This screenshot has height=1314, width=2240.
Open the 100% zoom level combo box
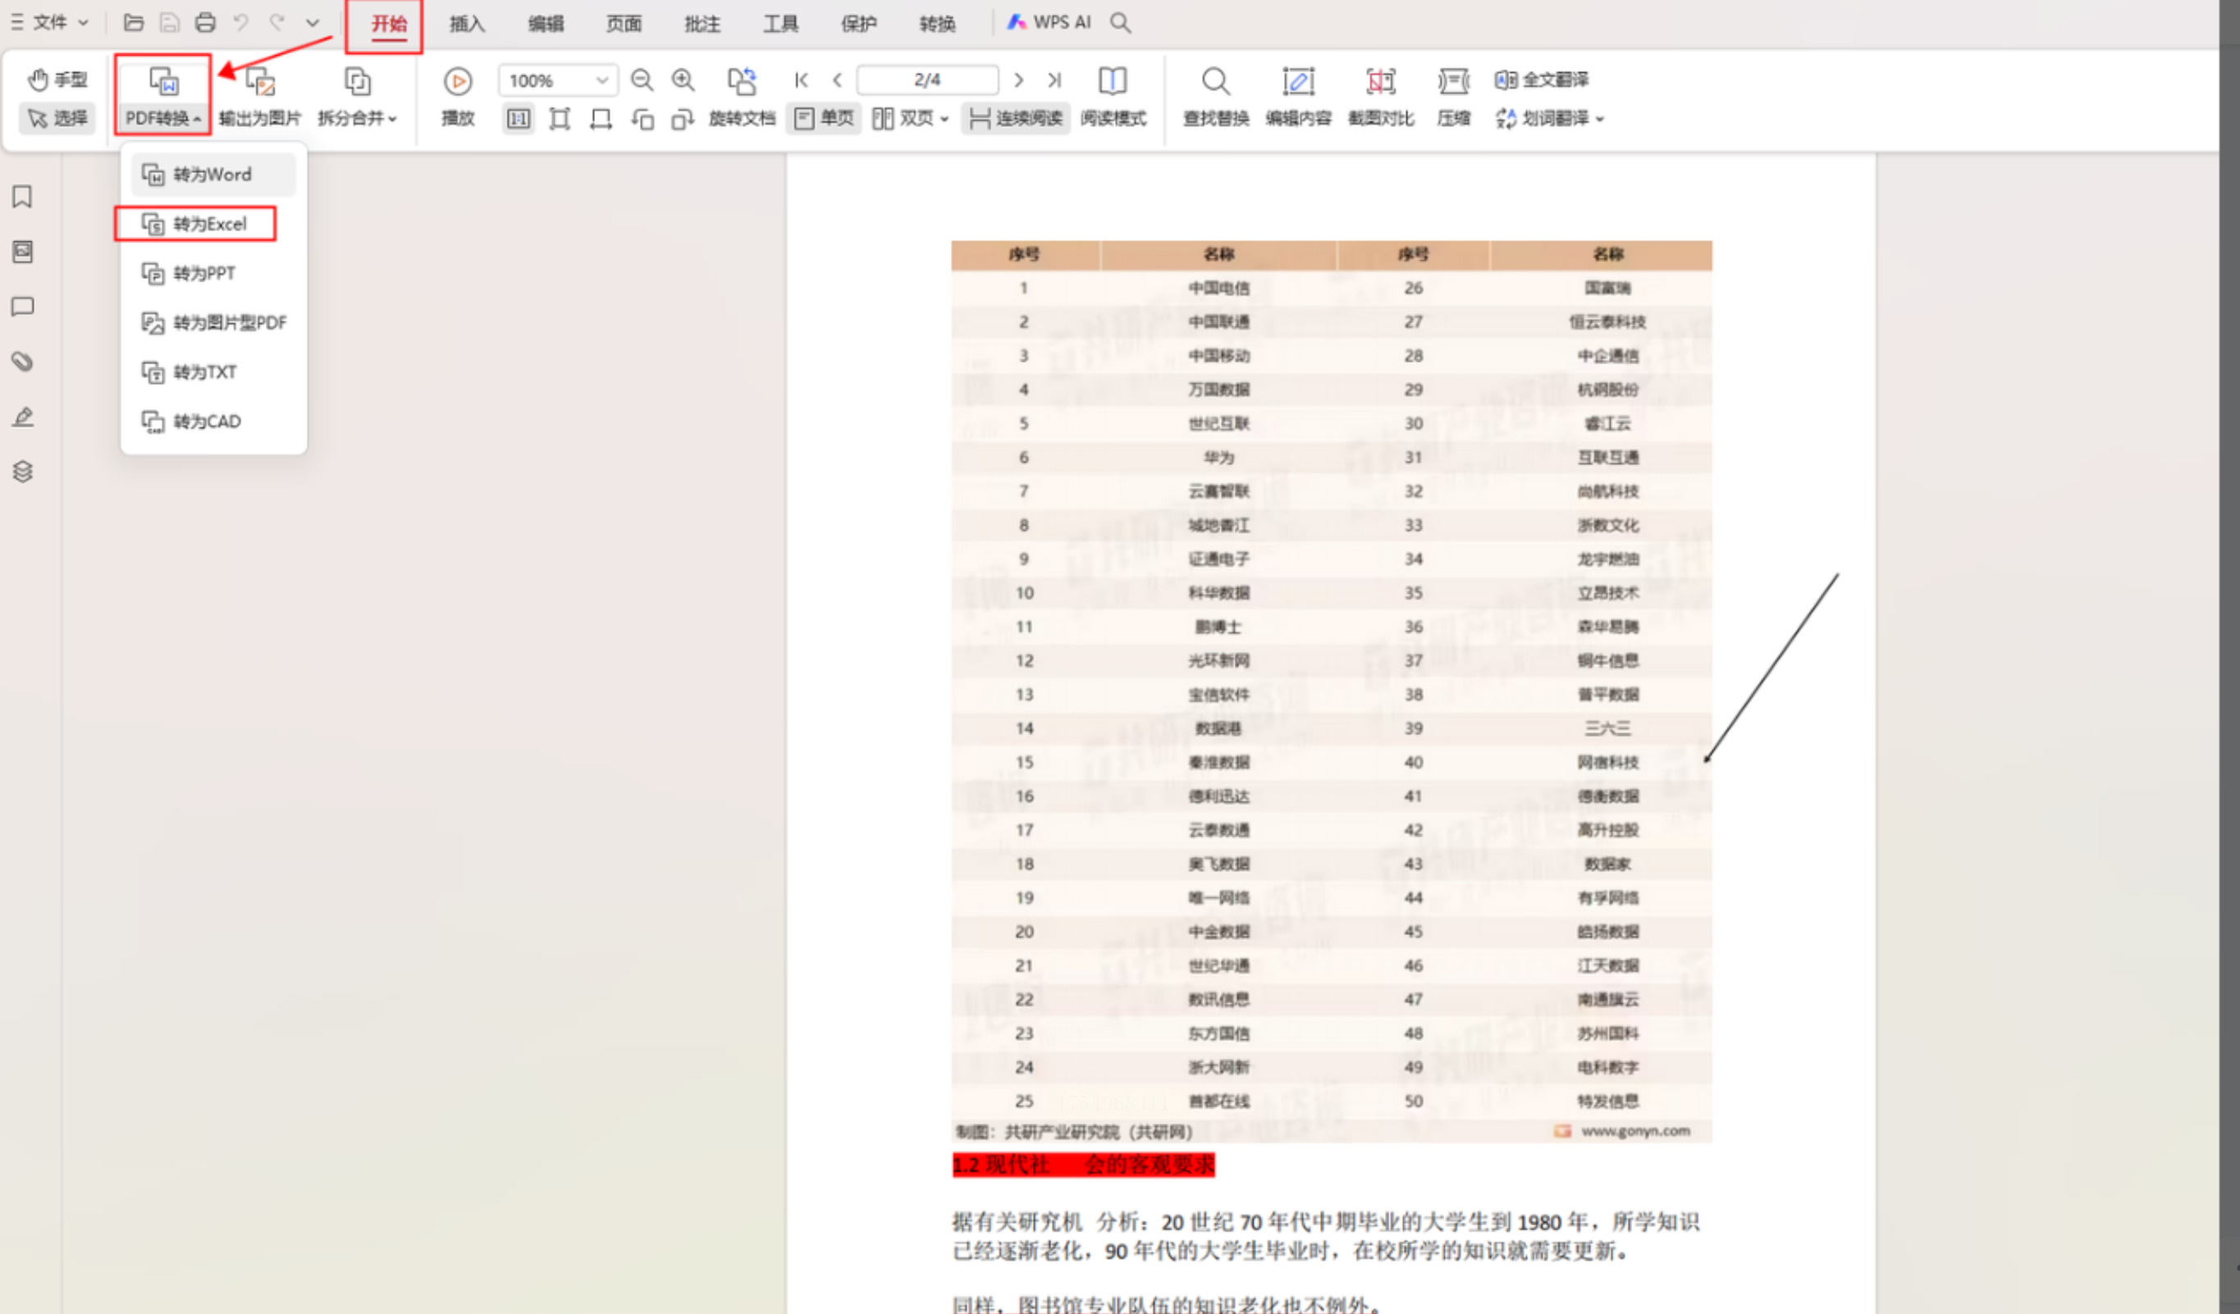pos(557,80)
